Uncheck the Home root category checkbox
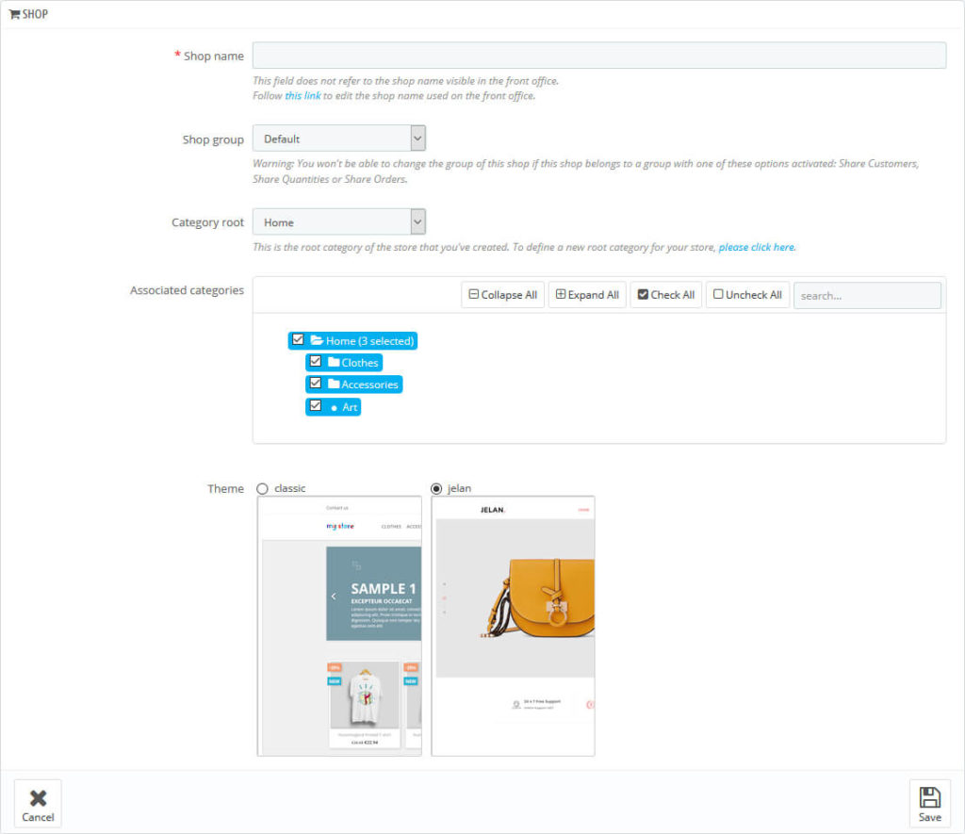 (x=298, y=340)
